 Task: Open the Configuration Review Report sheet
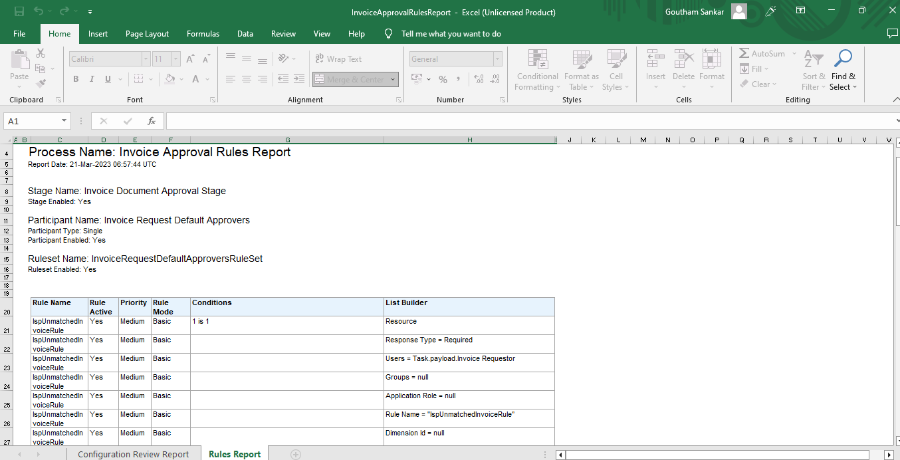coord(132,453)
